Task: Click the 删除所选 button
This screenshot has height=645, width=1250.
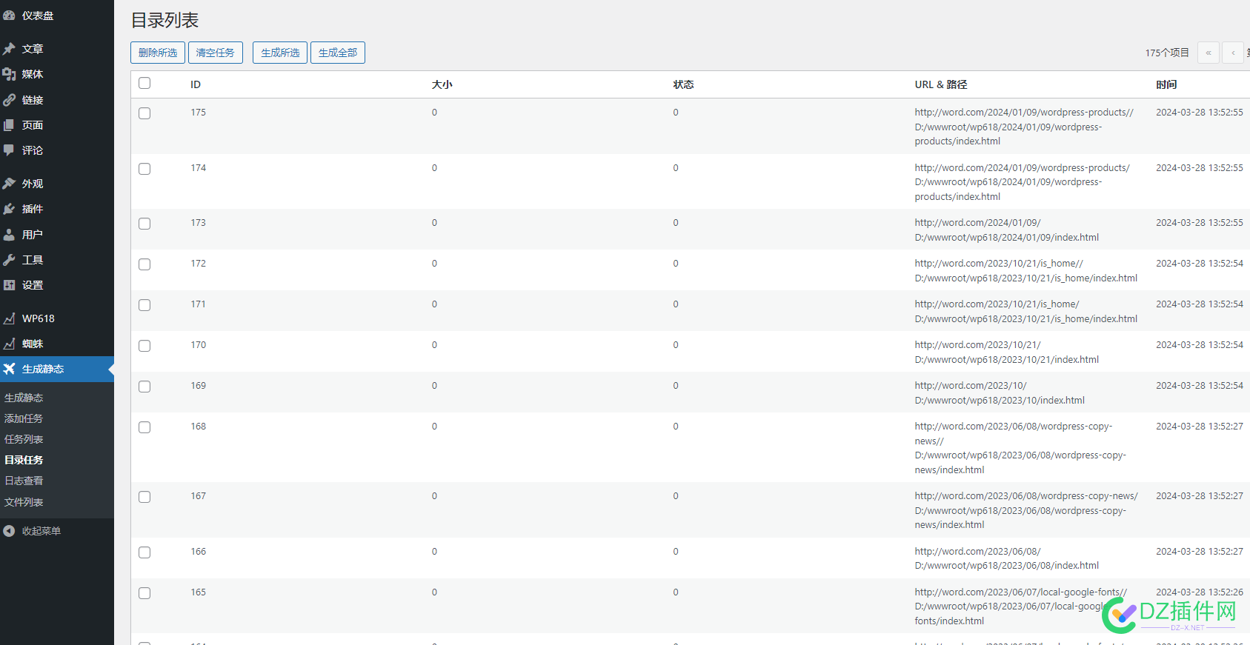Action: pos(158,53)
